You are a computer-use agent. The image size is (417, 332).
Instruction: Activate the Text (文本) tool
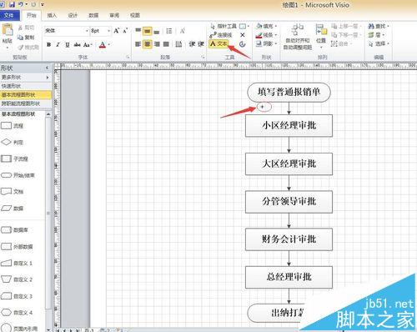point(219,44)
